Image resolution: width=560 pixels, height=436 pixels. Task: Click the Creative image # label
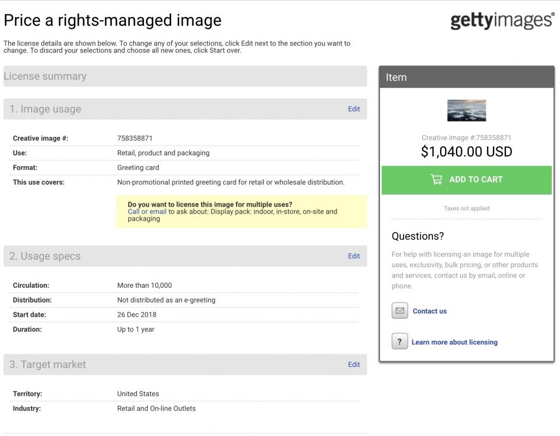coord(40,138)
